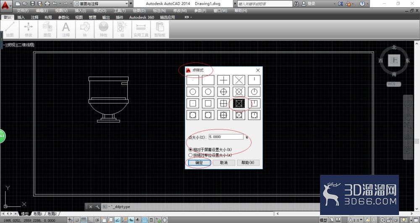Select the plain empty square point style
420x223 pixels.
pos(208,104)
